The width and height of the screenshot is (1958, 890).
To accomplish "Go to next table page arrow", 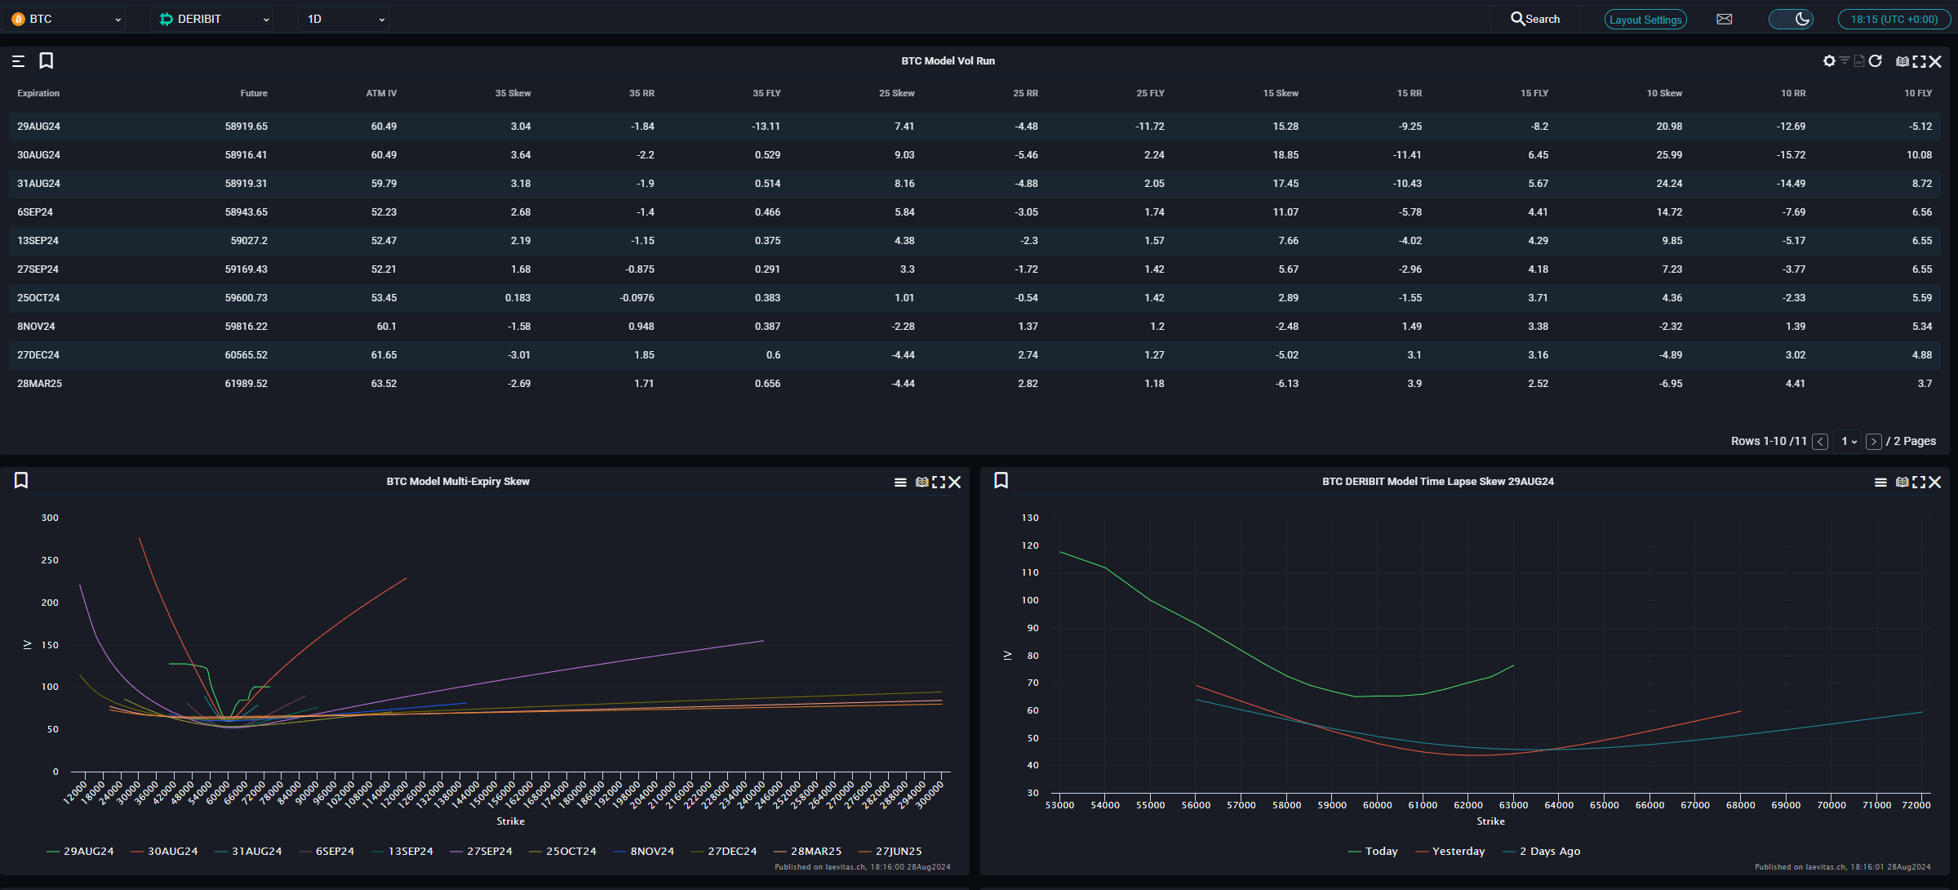I will pyautogui.click(x=1874, y=442).
